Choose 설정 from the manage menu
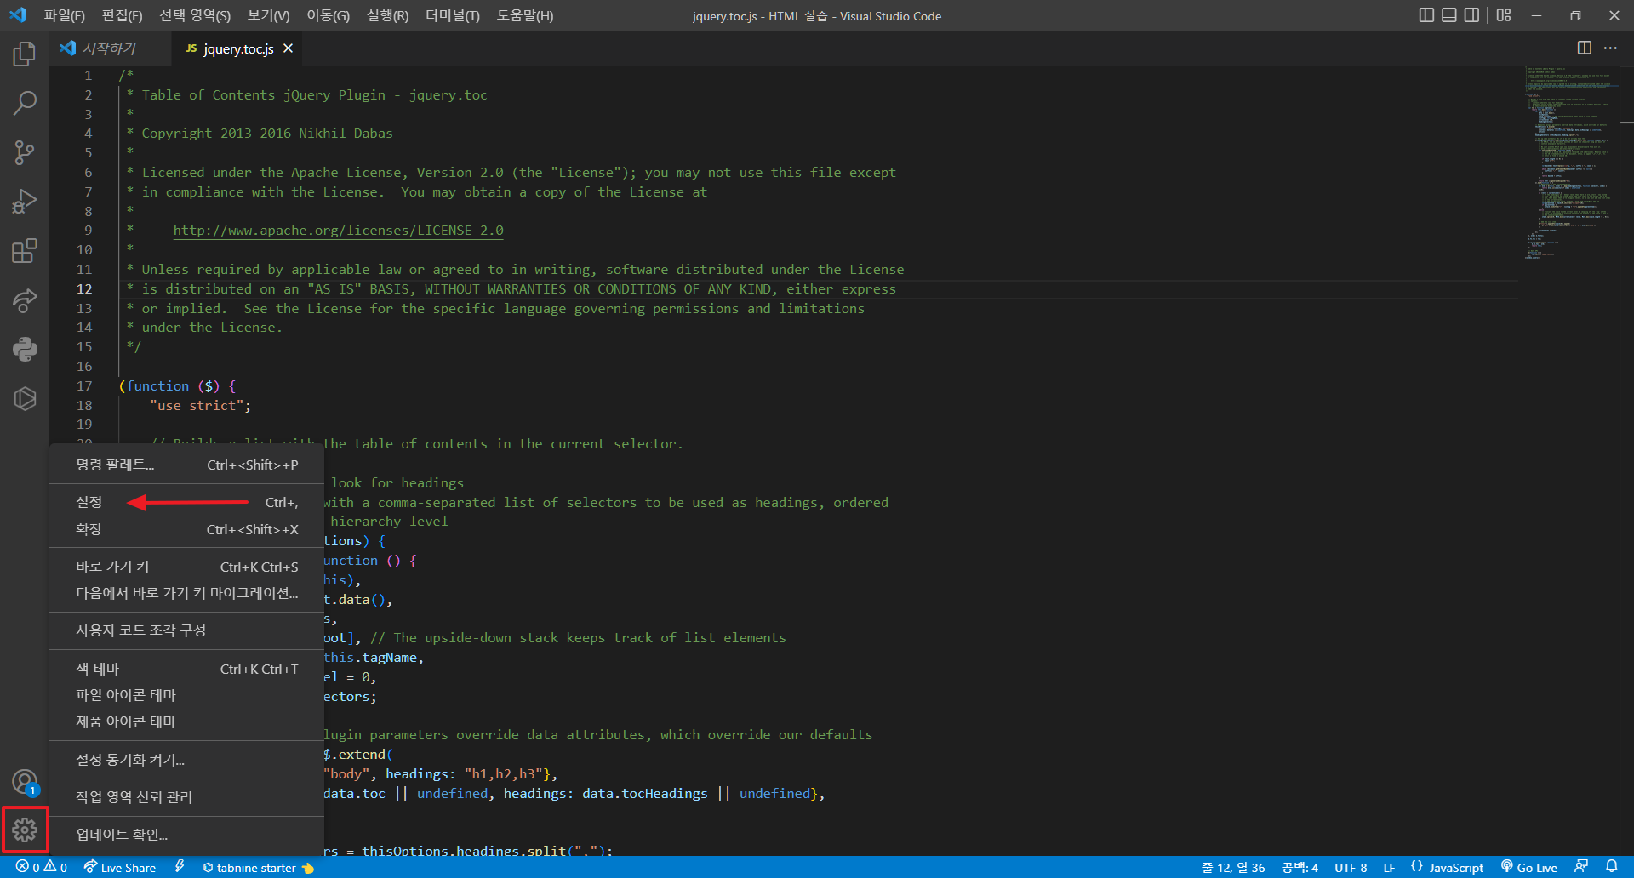The height and width of the screenshot is (878, 1634). pos(187,502)
